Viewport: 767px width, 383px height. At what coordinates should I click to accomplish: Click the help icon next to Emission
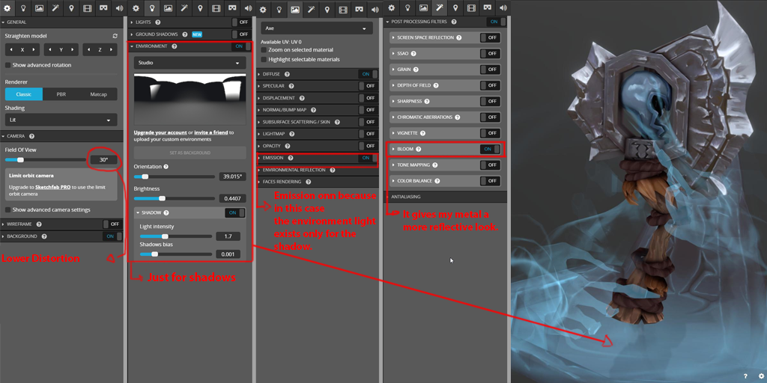pos(289,158)
